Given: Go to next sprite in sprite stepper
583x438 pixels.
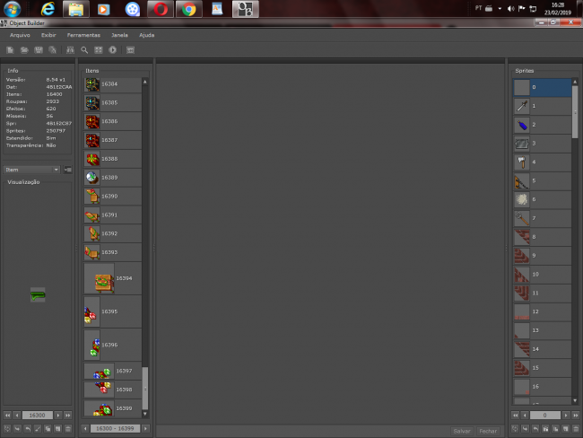Looking at the screenshot, I should click(566, 415).
